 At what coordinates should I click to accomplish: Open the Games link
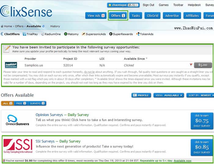164,5
